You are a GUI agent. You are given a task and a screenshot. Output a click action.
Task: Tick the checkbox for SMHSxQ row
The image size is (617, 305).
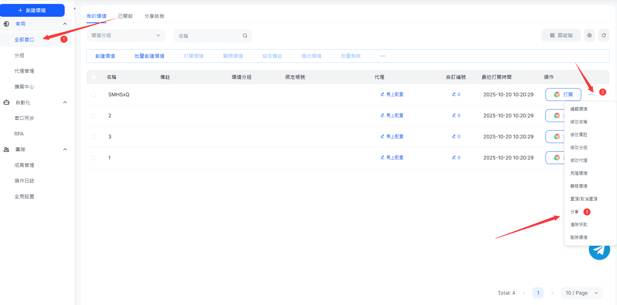(x=94, y=95)
